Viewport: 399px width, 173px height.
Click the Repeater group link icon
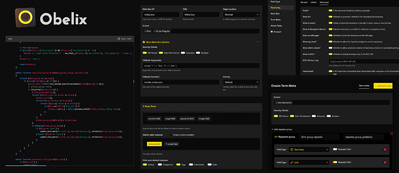coord(276,137)
